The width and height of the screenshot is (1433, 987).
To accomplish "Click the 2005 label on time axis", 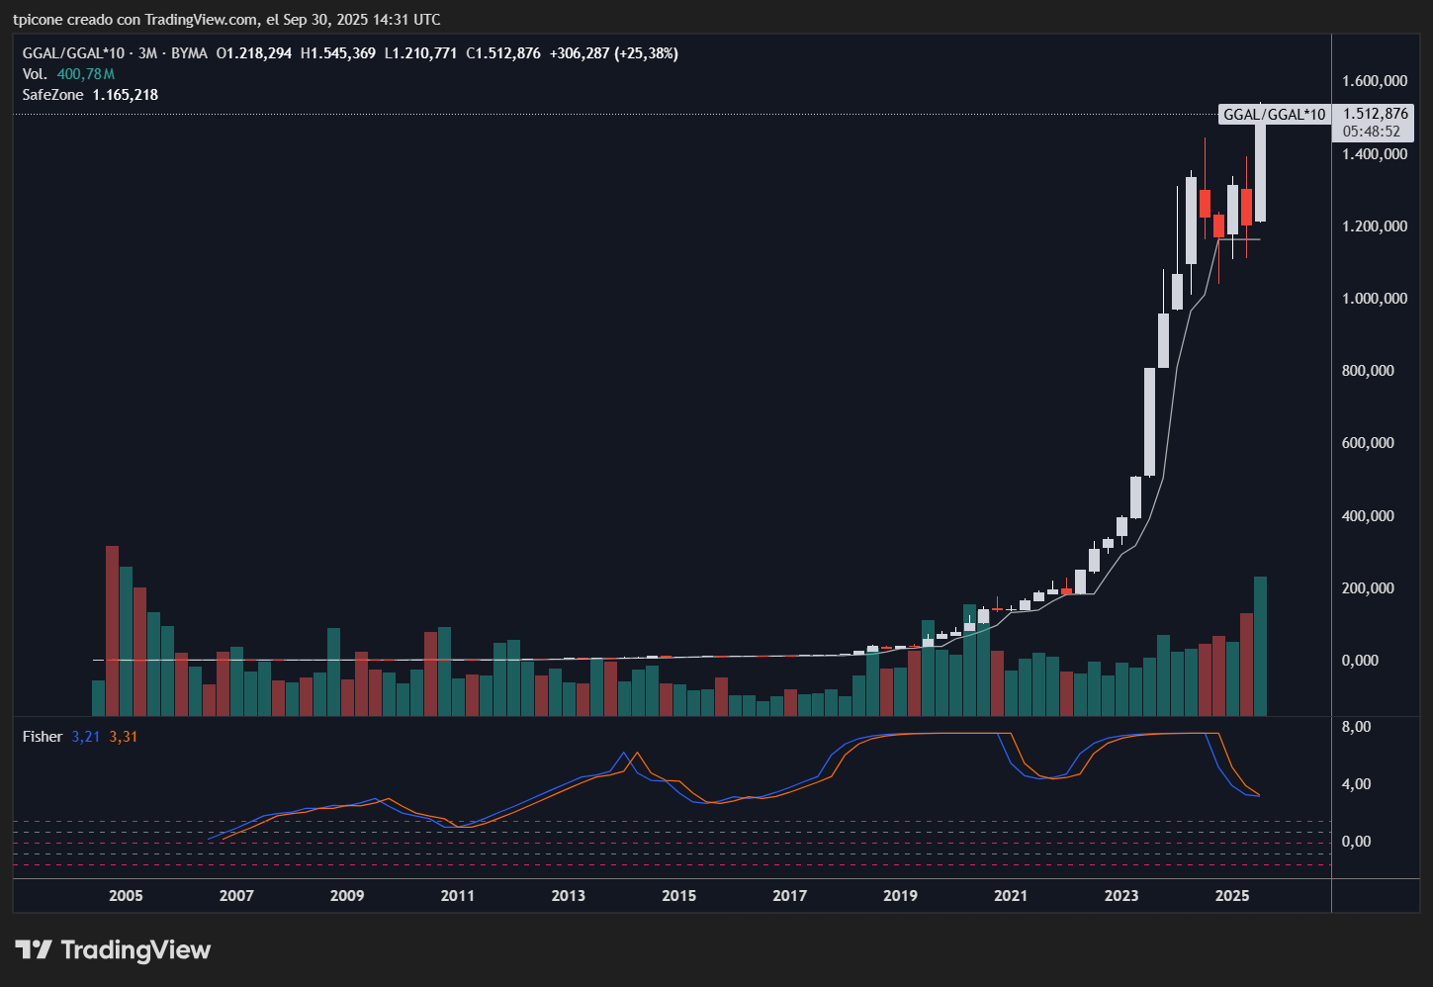I will click(x=126, y=896).
